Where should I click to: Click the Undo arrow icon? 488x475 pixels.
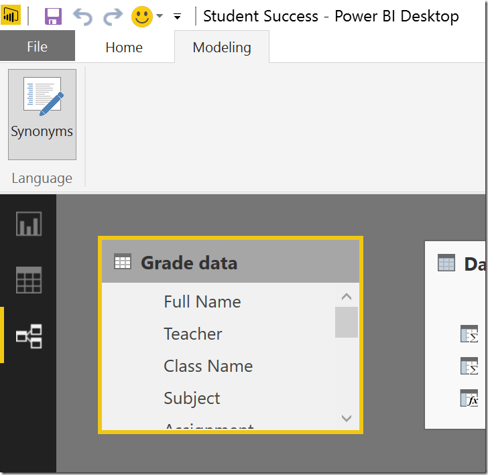pyautogui.click(x=82, y=16)
